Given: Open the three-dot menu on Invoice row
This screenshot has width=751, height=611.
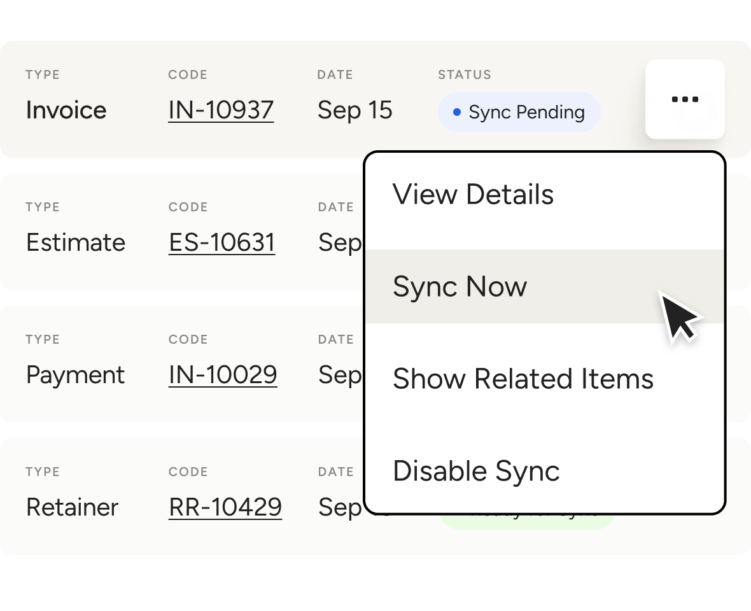Looking at the screenshot, I should pyautogui.click(x=685, y=99).
